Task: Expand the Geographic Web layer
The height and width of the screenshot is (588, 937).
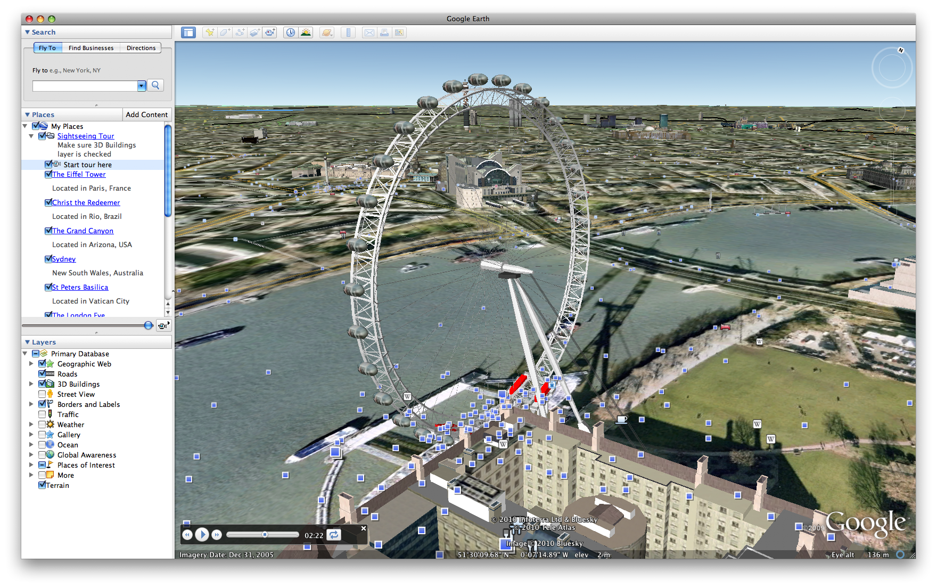Action: click(31, 364)
